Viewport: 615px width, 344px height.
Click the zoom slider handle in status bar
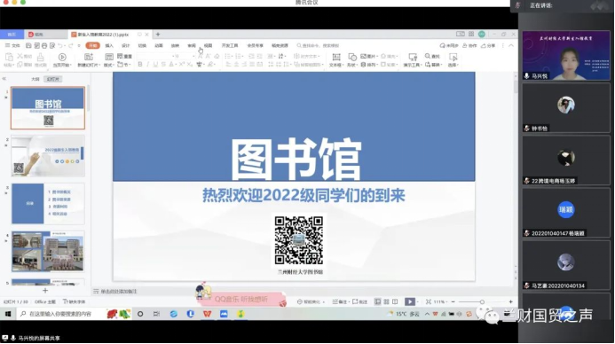coord(482,302)
